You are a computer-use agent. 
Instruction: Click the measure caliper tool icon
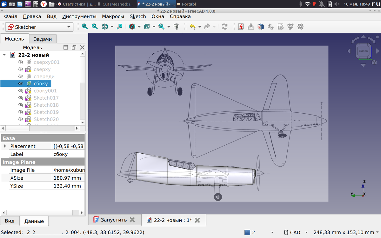coord(176,27)
